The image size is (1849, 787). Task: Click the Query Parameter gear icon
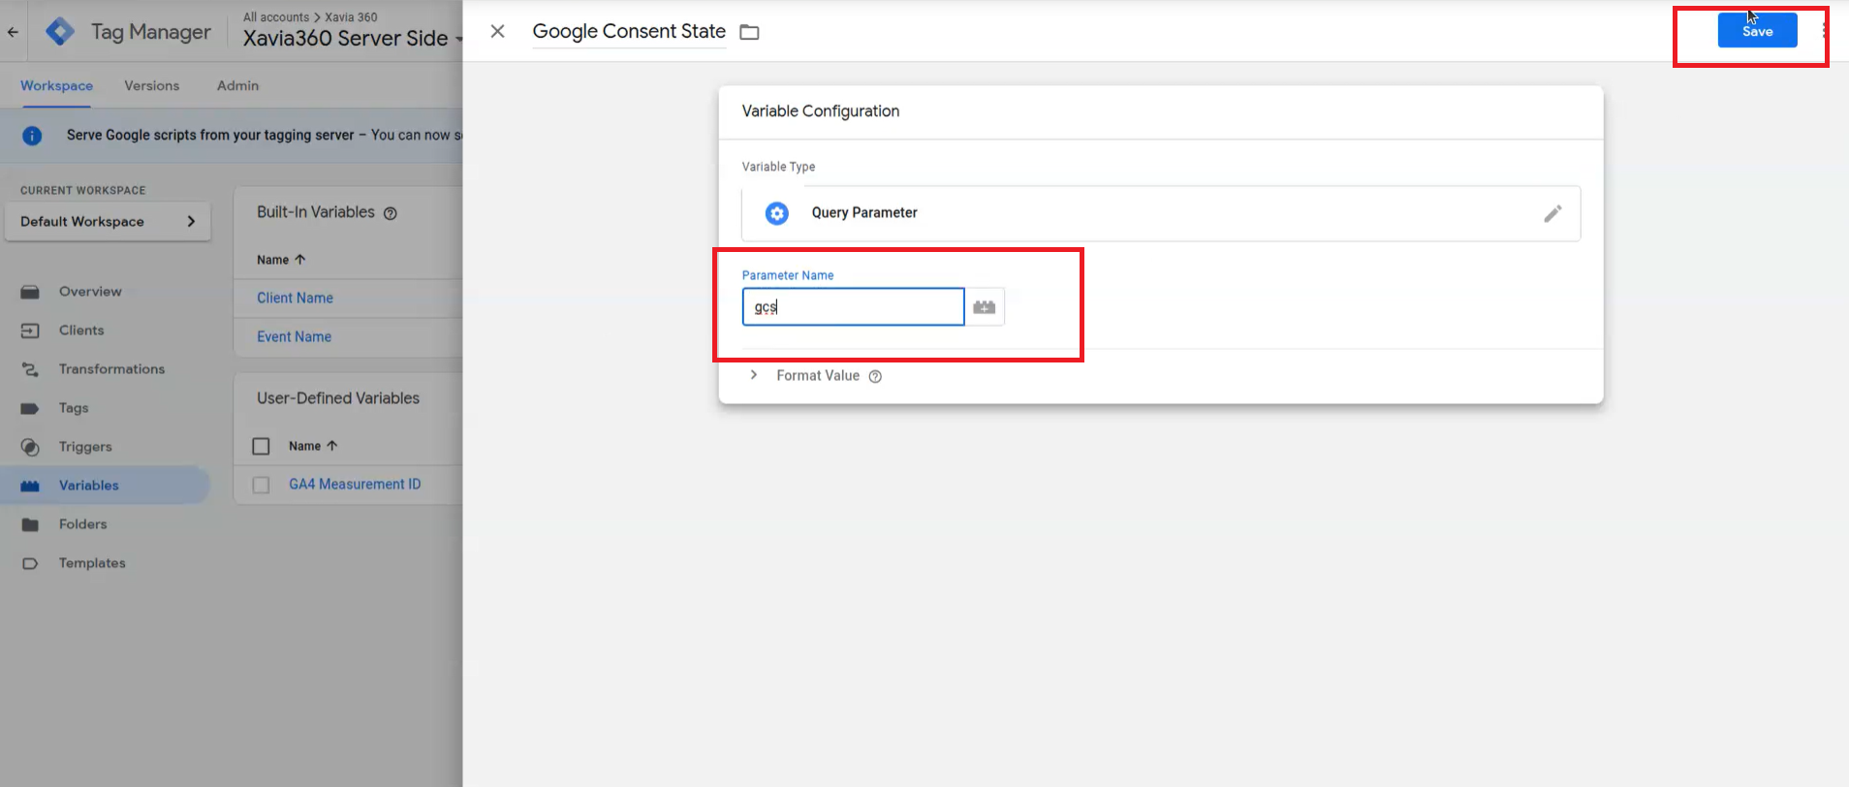pyautogui.click(x=777, y=213)
